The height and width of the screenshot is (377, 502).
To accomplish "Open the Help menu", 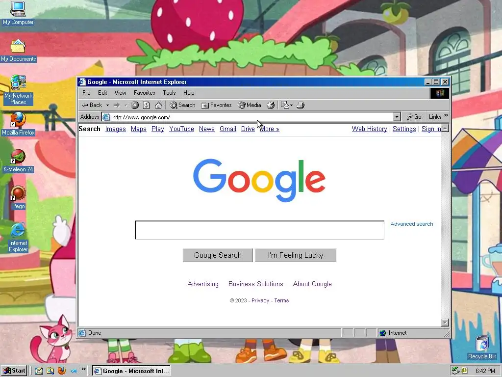I will (x=189, y=93).
